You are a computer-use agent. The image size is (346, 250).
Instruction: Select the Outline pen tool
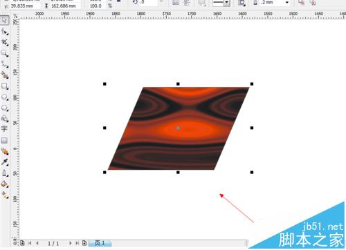tap(4, 173)
